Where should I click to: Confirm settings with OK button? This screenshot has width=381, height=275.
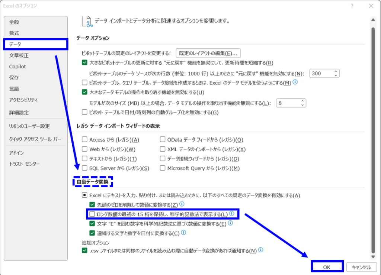[327, 267]
